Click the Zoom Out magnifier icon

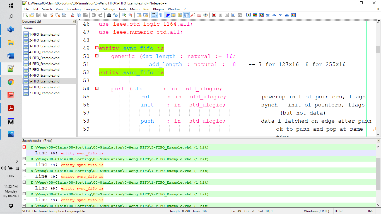(130, 15)
